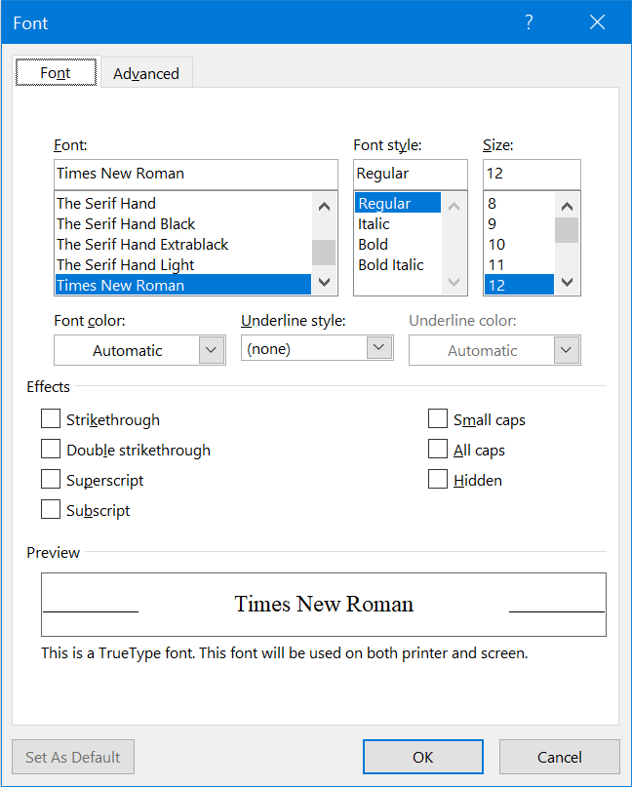The width and height of the screenshot is (632, 787).
Task: Click font list scroll up arrow
Action: tap(324, 206)
